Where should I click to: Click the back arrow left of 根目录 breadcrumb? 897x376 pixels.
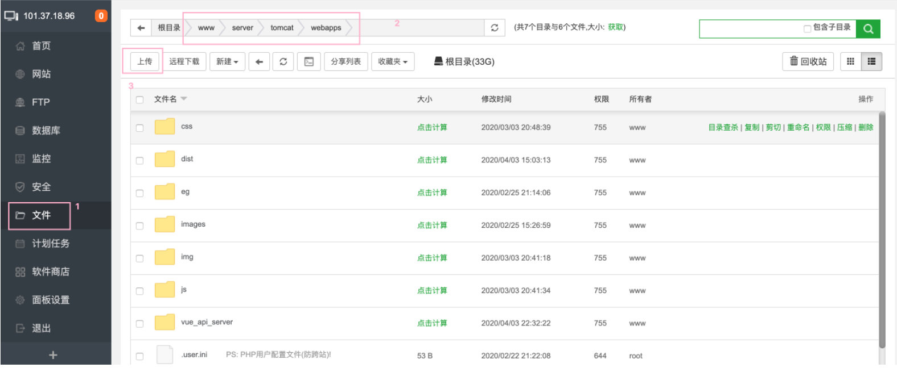coord(141,27)
